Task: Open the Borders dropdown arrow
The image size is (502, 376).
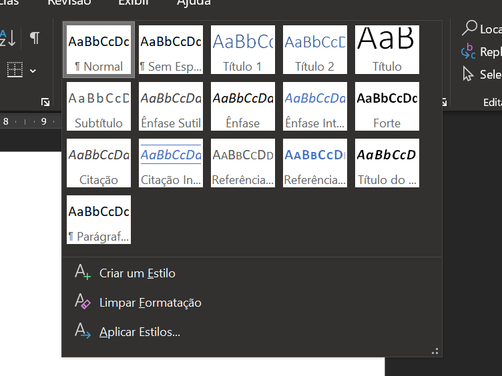Action: [x=33, y=70]
